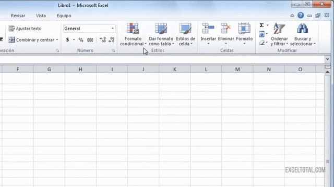
Task: Select column N header
Action: pos(269,69)
